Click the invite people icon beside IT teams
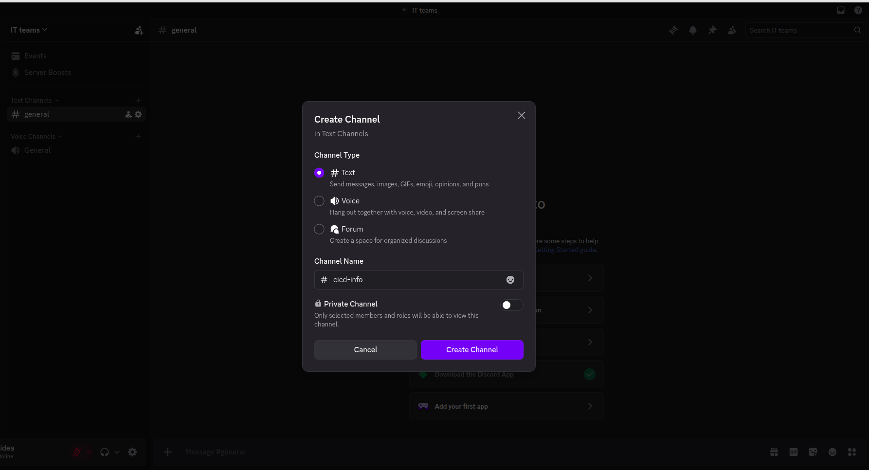Screen dimensions: 869x470 [x=139, y=30]
